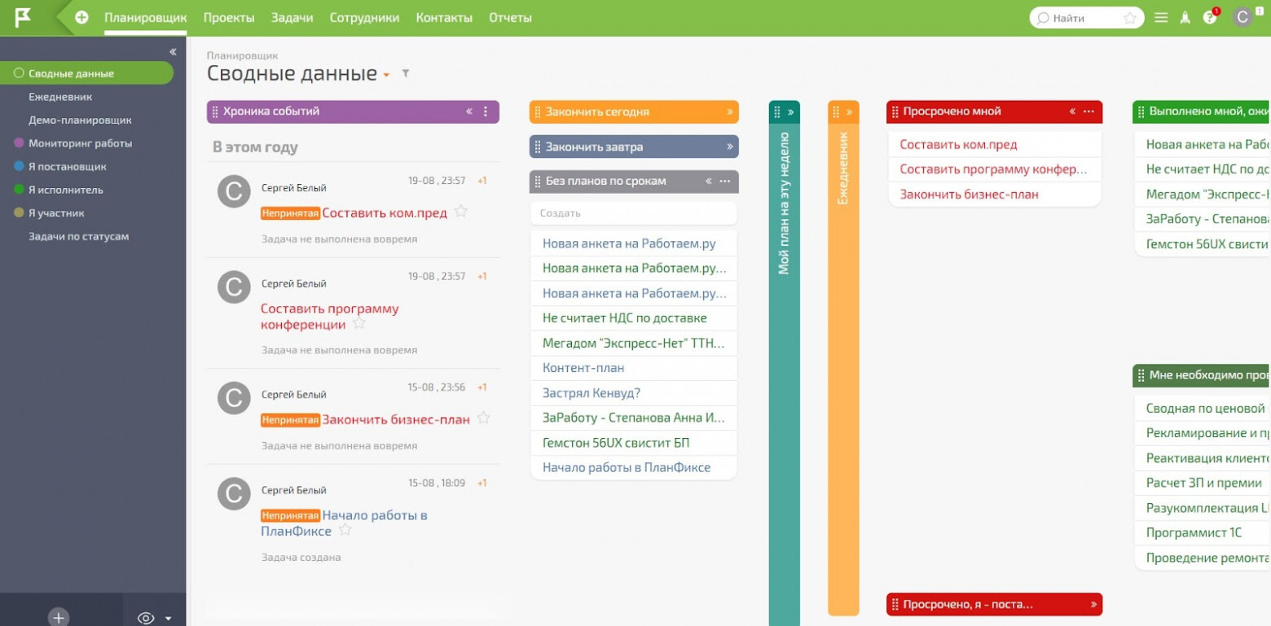This screenshot has width=1271, height=626.
Task: Open the hamburger menu icon in the top bar
Action: click(1161, 17)
